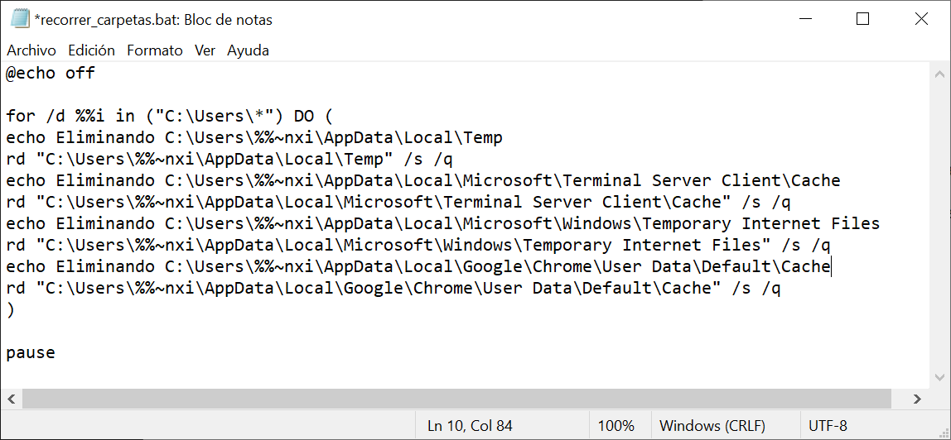Screen dimensions: 951x440
Task: Click the rd Temporary Internet Files line
Action: click(418, 245)
